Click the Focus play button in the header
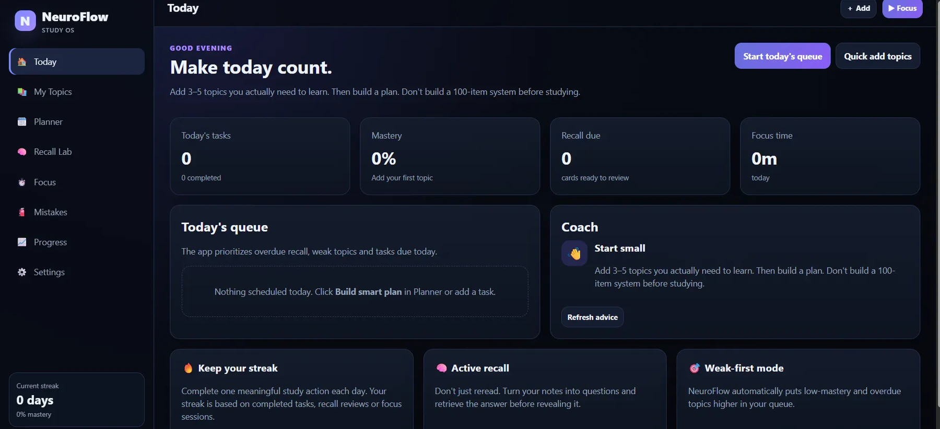This screenshot has height=429, width=940. coord(902,8)
